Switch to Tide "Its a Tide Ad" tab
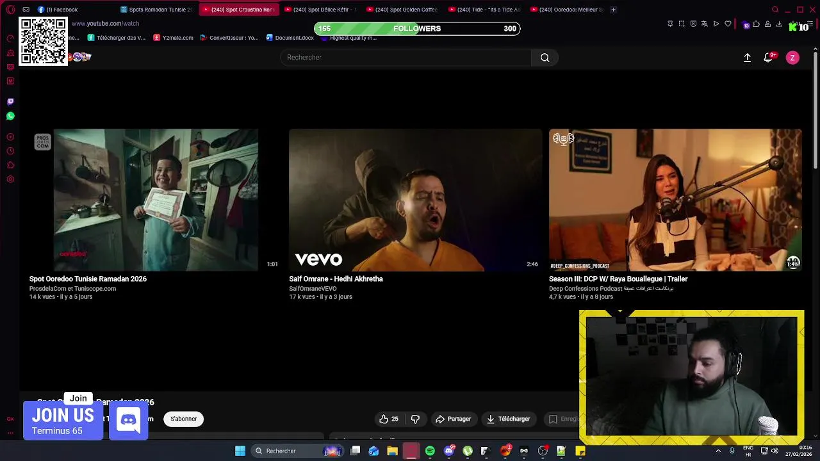Image resolution: width=820 pixels, height=461 pixels. (x=486, y=10)
